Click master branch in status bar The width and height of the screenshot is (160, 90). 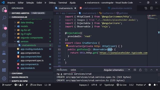pos(7,85)
